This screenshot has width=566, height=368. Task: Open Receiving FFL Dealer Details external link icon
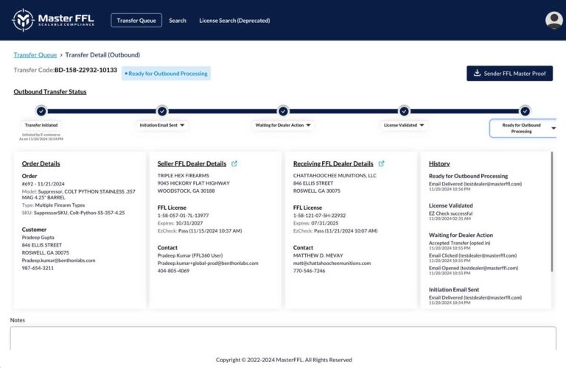tap(381, 163)
